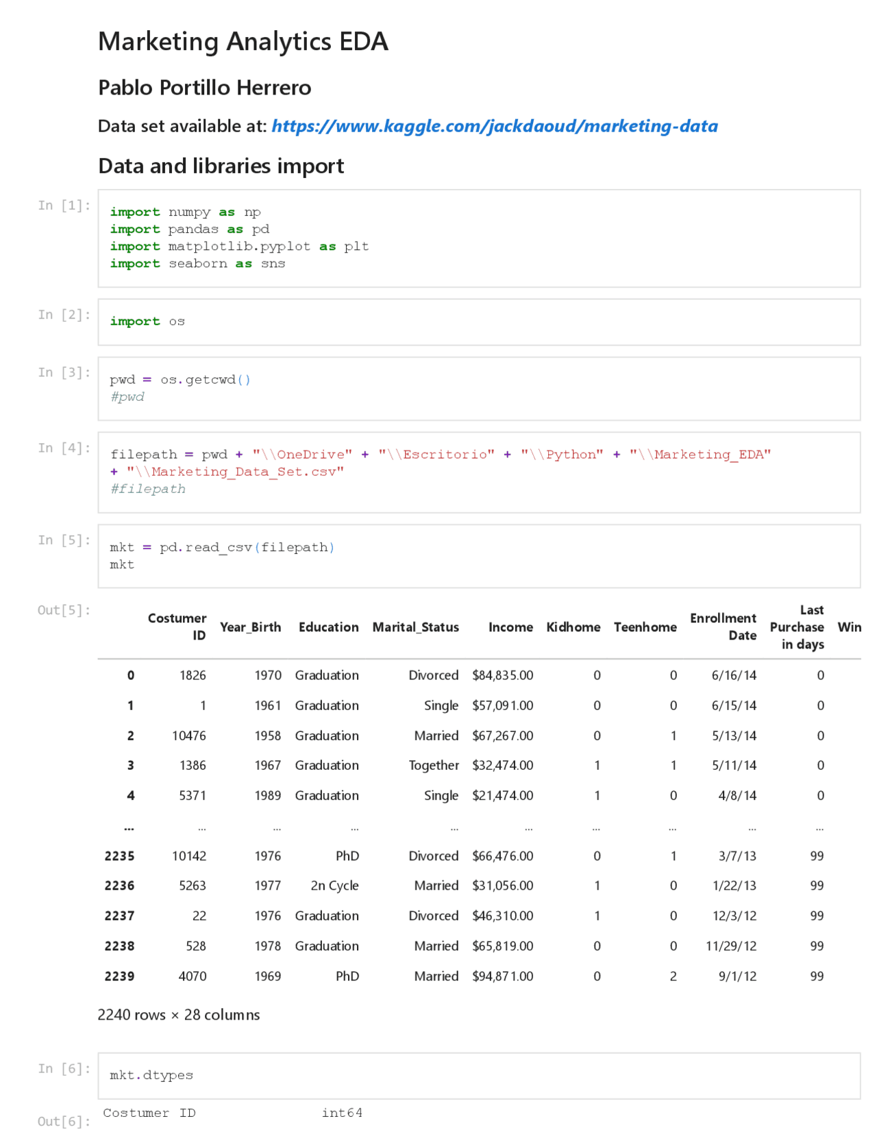Click the Marketing Analytics EDA title
This screenshot has height=1134, width=877.
243,42
